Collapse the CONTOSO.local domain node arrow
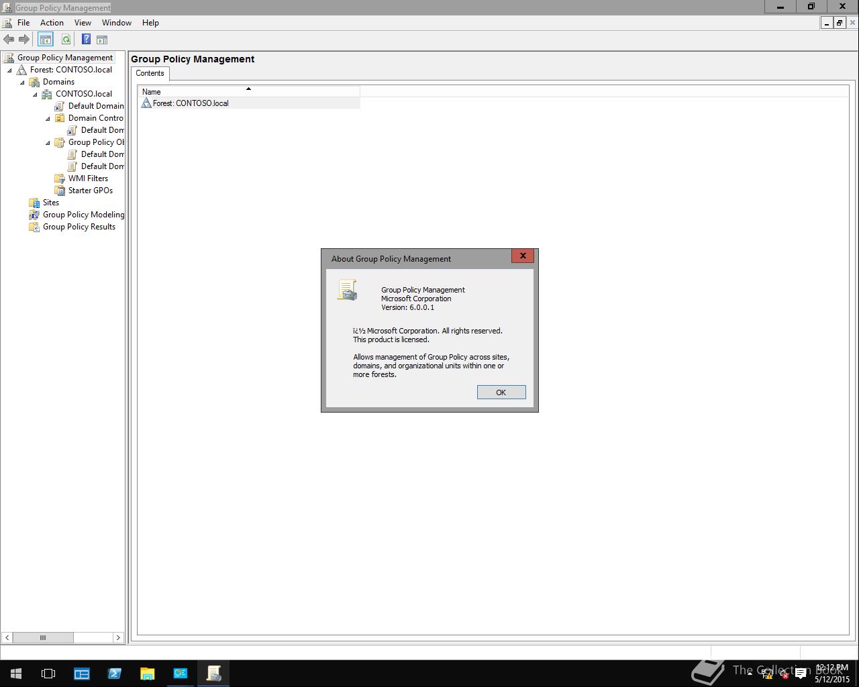 coord(35,94)
